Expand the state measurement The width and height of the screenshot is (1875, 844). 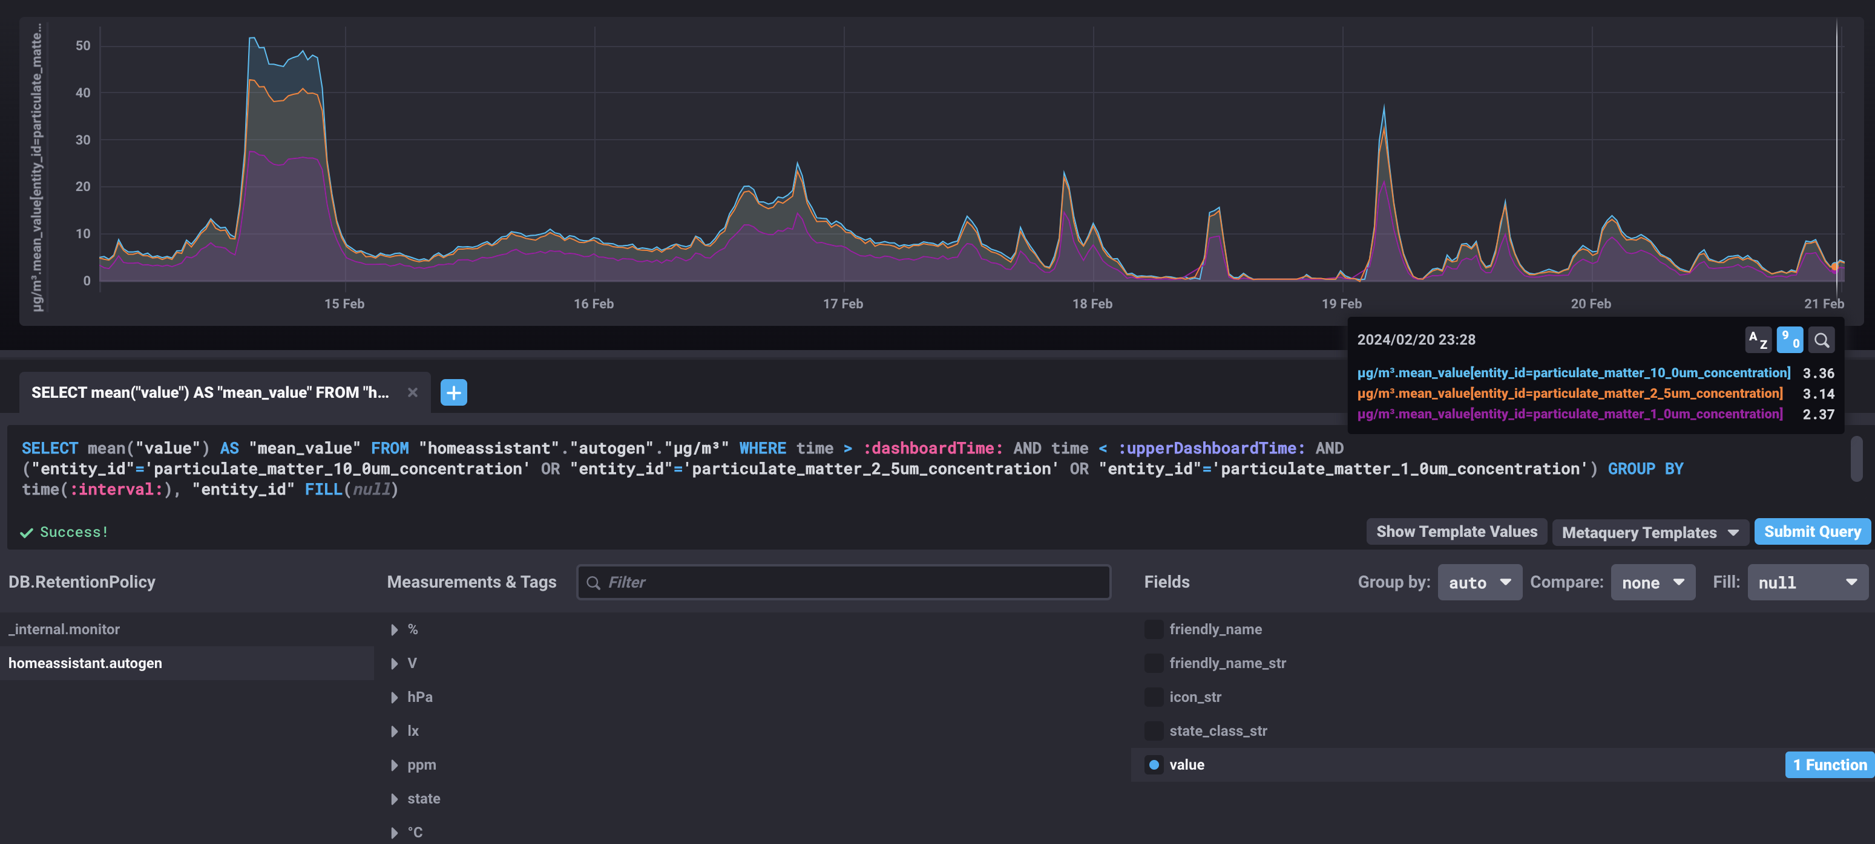[395, 798]
